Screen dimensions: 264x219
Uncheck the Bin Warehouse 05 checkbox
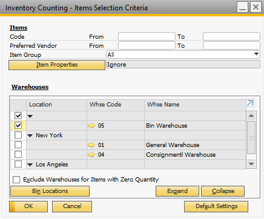click(x=18, y=125)
